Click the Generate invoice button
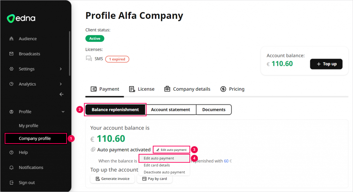The width and height of the screenshot is (353, 192). coord(112,179)
